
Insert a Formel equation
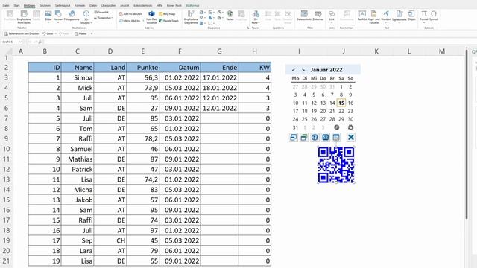tap(424, 16)
